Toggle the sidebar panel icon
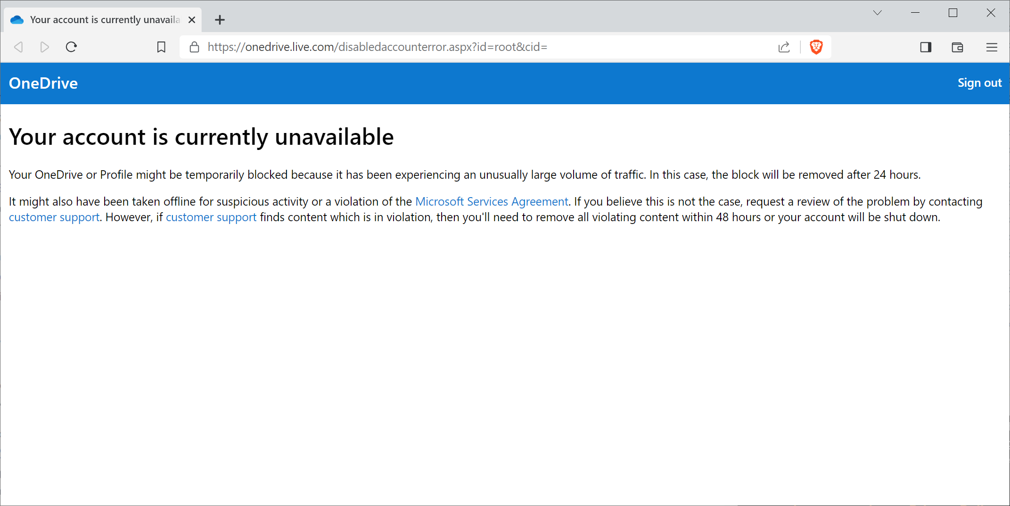This screenshot has height=506, width=1010. coord(925,47)
